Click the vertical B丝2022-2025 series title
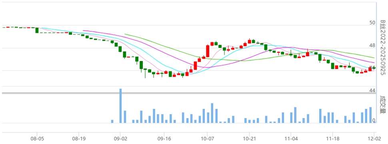The image size is (388, 144). [x=383, y=47]
